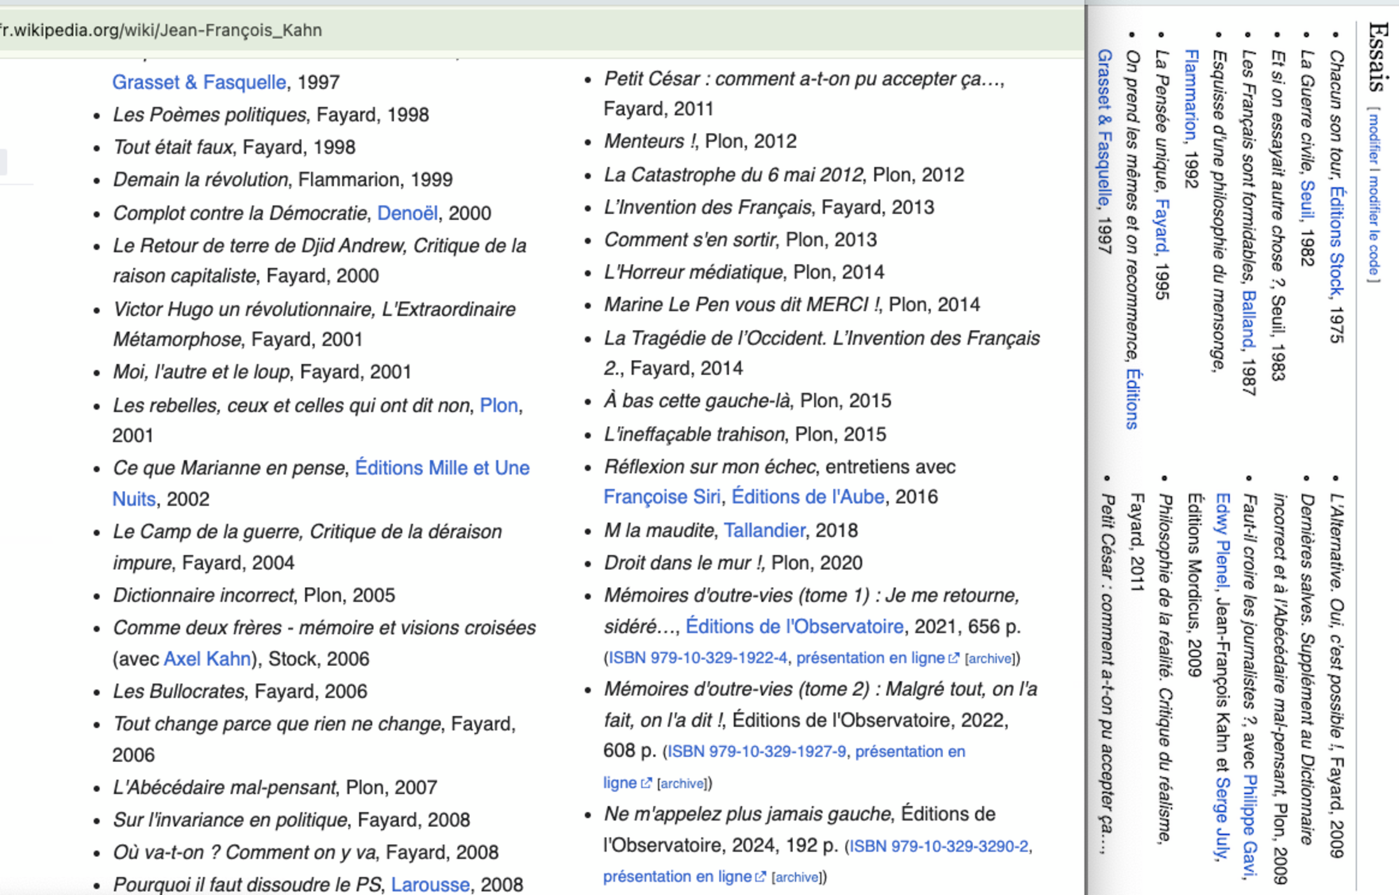
Task: Click the Tallandier link
Action: coord(764,531)
